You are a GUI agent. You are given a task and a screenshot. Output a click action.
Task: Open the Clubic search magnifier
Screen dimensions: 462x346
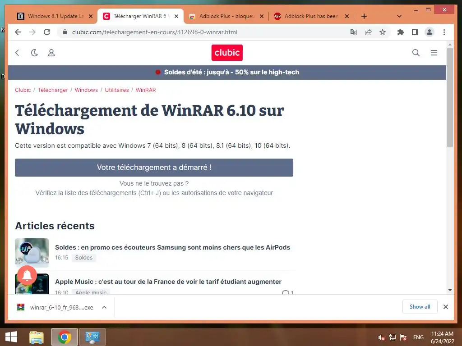416,53
